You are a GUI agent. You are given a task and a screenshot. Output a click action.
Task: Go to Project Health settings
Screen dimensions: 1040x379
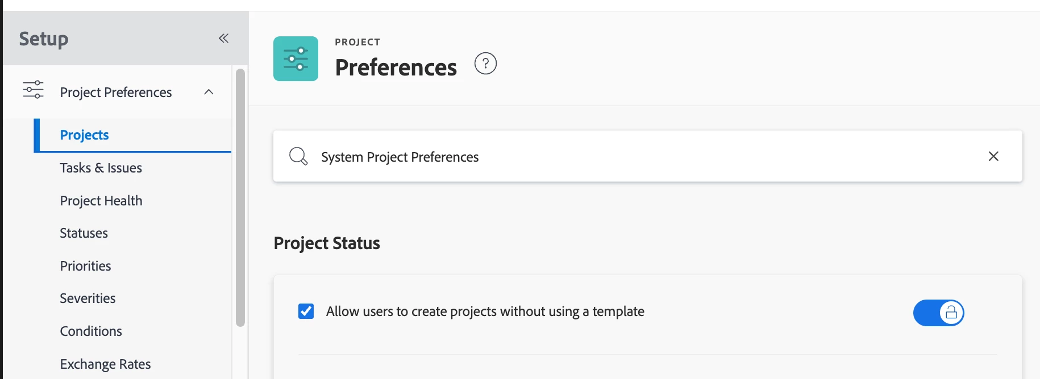(101, 201)
